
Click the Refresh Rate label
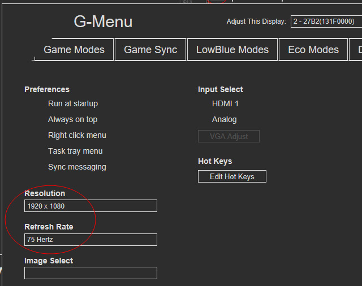click(49, 227)
